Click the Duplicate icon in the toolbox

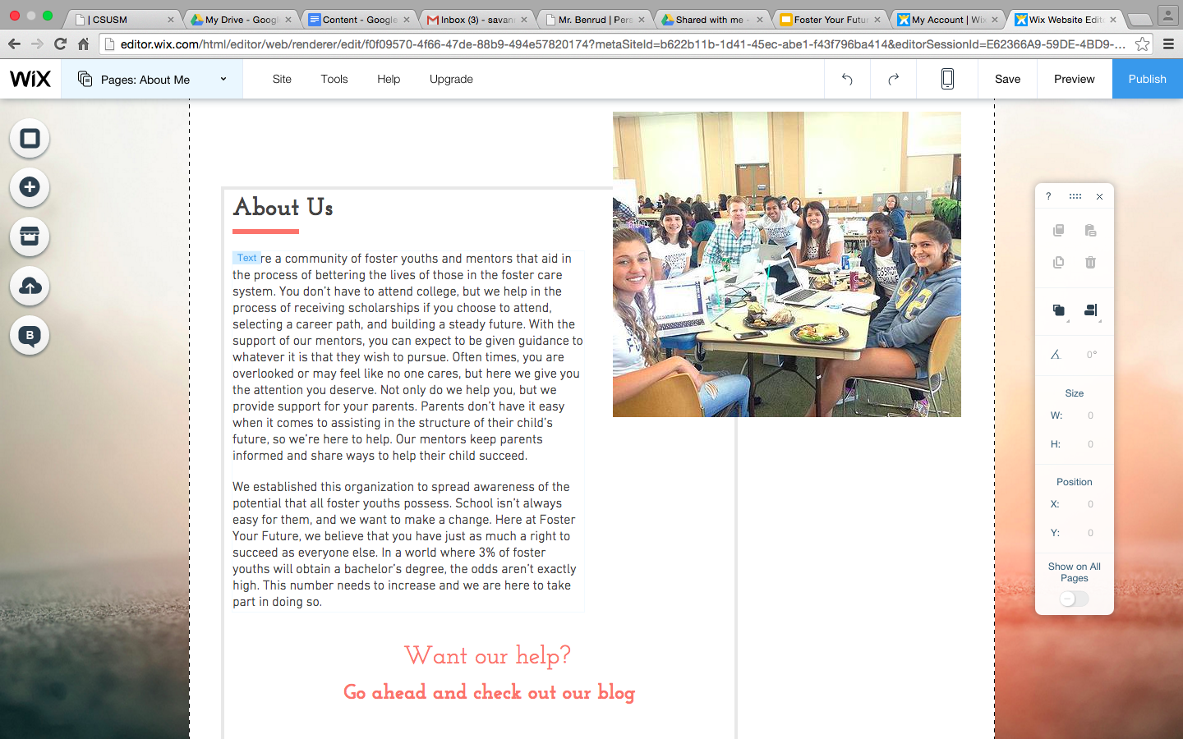[1058, 263]
